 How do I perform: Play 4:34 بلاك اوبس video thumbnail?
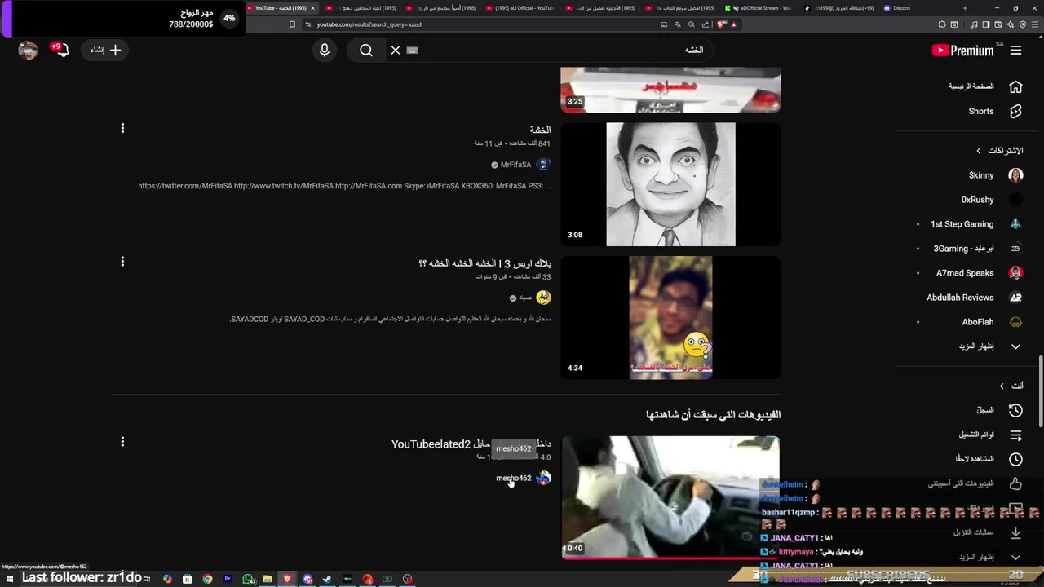670,318
